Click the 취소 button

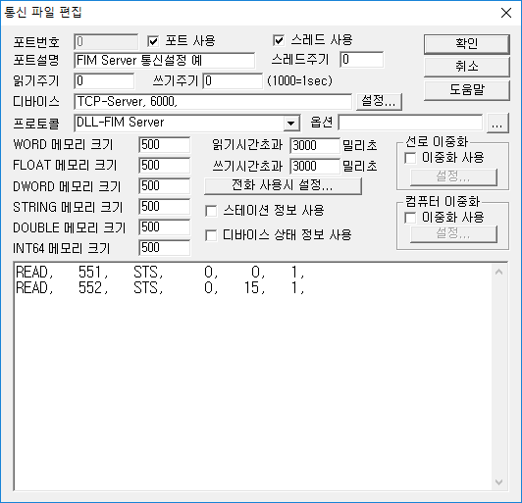point(467,67)
